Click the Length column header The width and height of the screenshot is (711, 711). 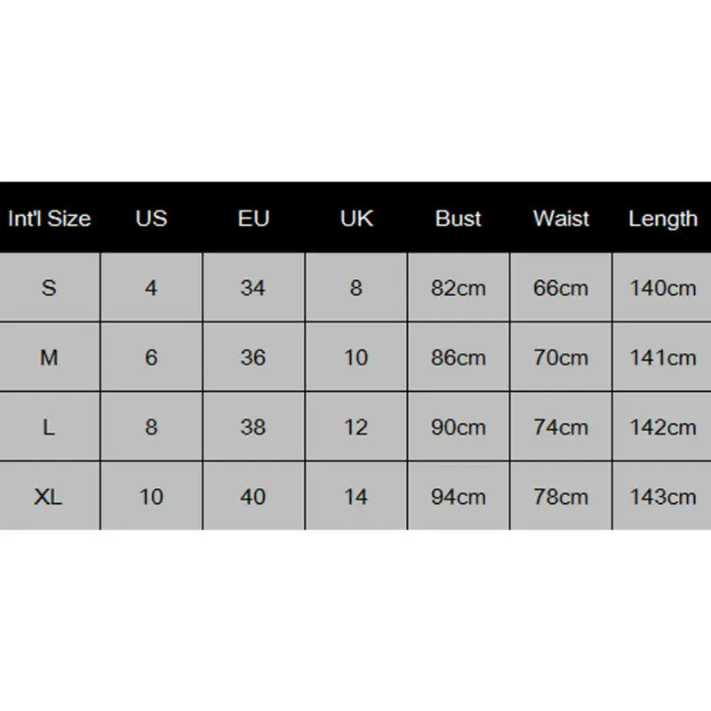click(x=662, y=219)
